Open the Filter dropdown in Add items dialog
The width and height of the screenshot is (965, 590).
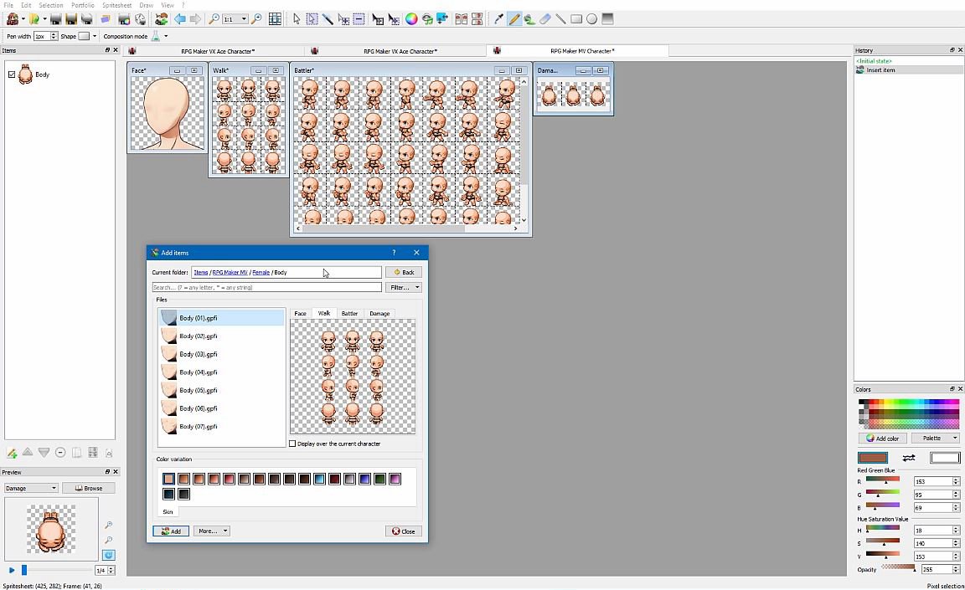pos(403,287)
